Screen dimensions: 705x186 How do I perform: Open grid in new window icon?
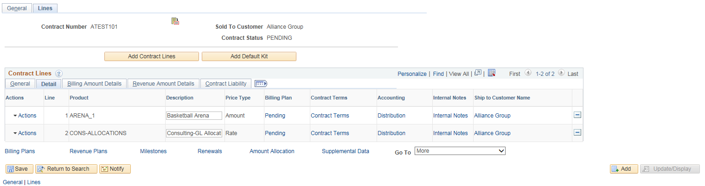point(478,73)
